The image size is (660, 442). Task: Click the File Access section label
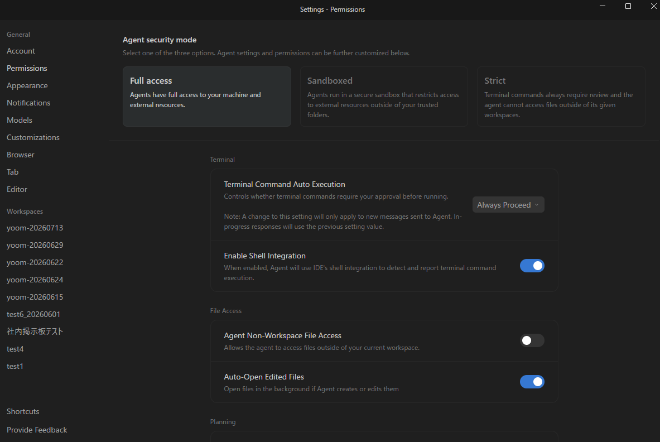click(225, 311)
